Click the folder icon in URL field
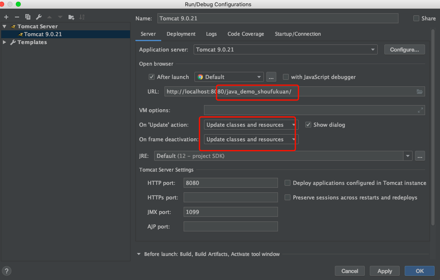Image resolution: width=440 pixels, height=280 pixels. click(x=420, y=91)
